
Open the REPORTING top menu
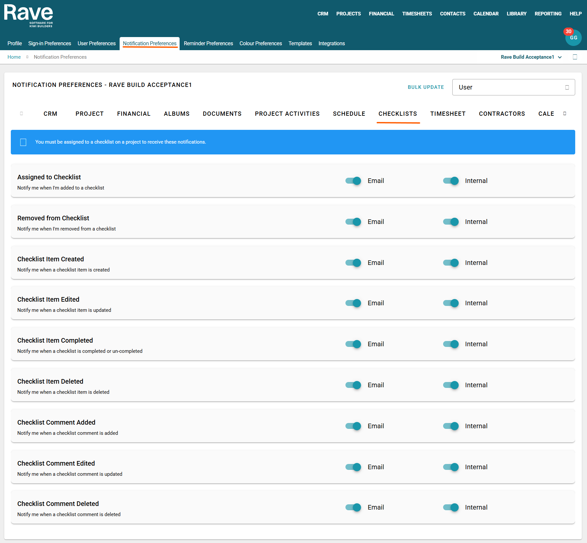coord(548,14)
